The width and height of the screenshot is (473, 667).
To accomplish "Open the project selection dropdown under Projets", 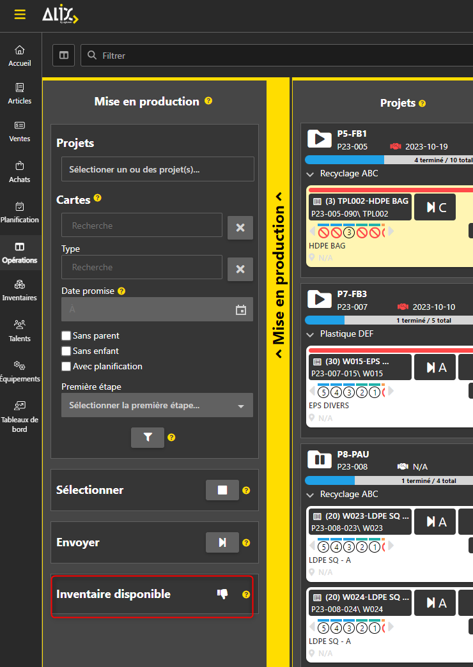I will [x=157, y=169].
